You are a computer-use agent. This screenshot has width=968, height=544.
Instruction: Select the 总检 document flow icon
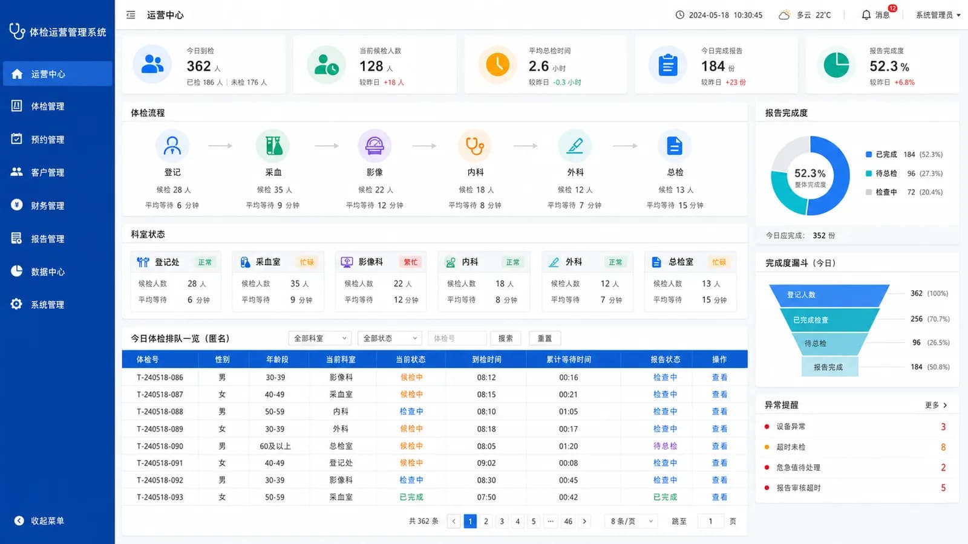tap(675, 146)
